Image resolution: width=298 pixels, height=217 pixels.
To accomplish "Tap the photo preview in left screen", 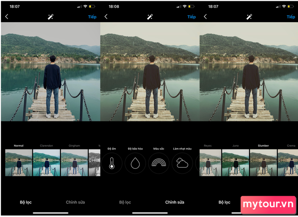I will click(51, 72).
